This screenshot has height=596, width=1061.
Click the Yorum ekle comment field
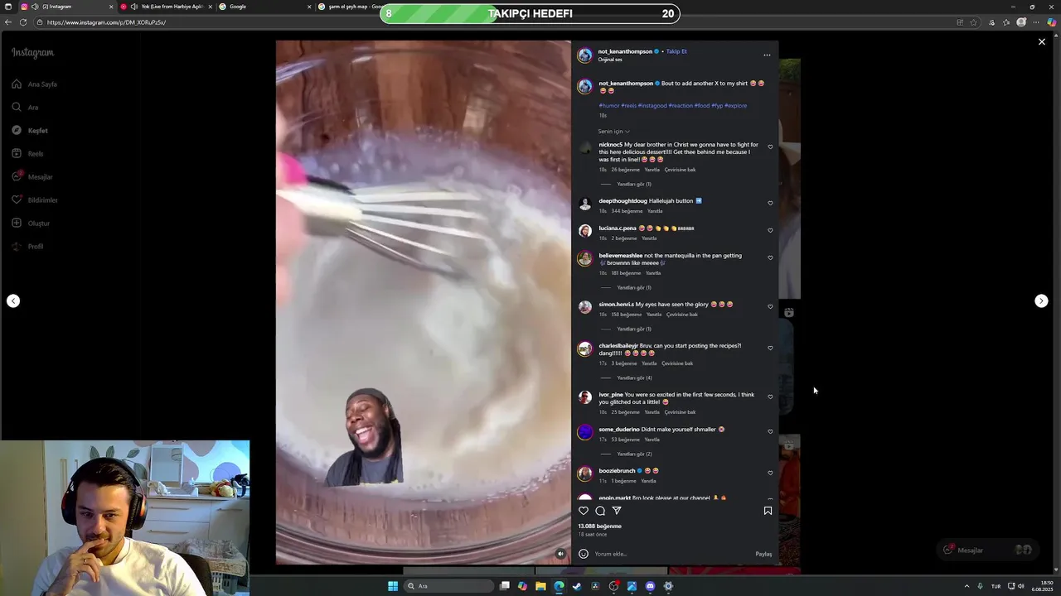[671, 554]
